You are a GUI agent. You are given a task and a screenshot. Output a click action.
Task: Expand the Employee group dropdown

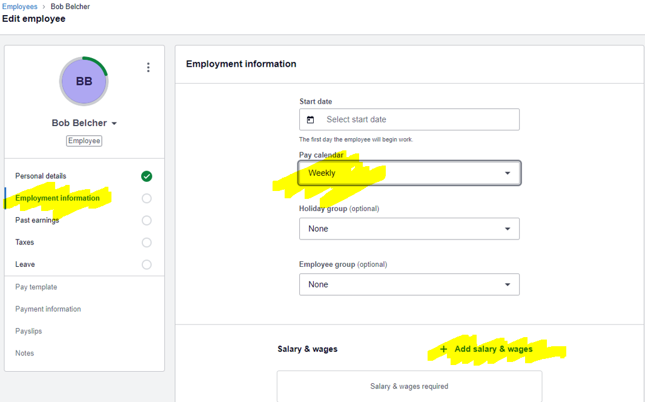point(409,284)
